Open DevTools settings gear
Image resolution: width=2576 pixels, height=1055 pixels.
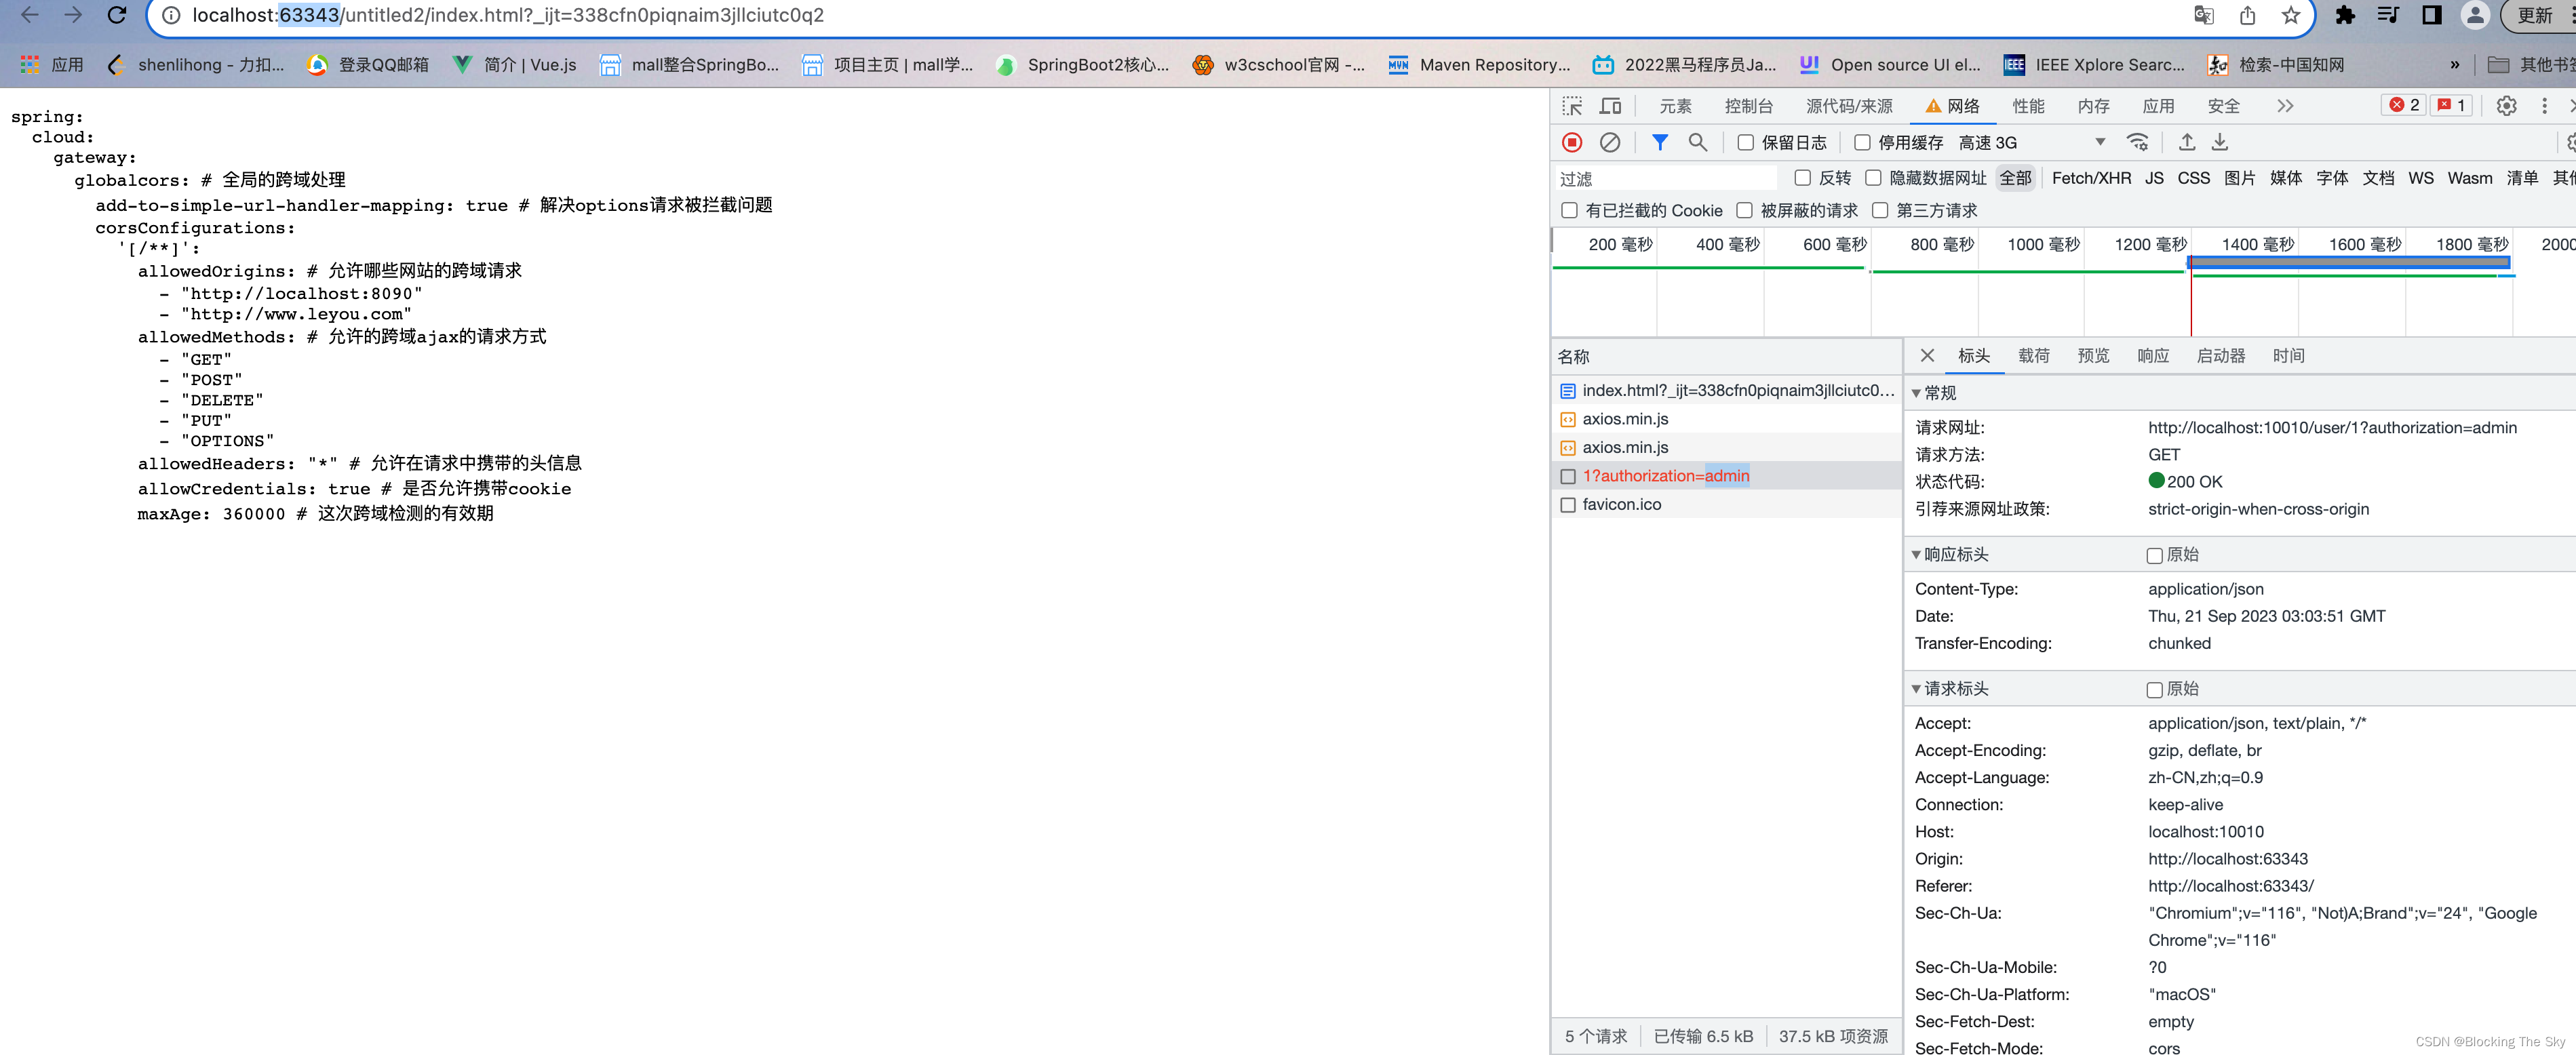(2506, 106)
